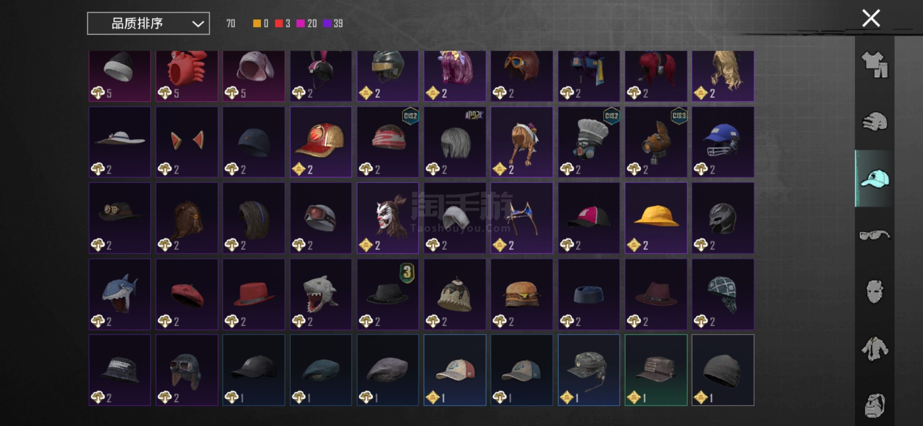Open the backpack category icon
923x426 pixels.
pos(874,405)
